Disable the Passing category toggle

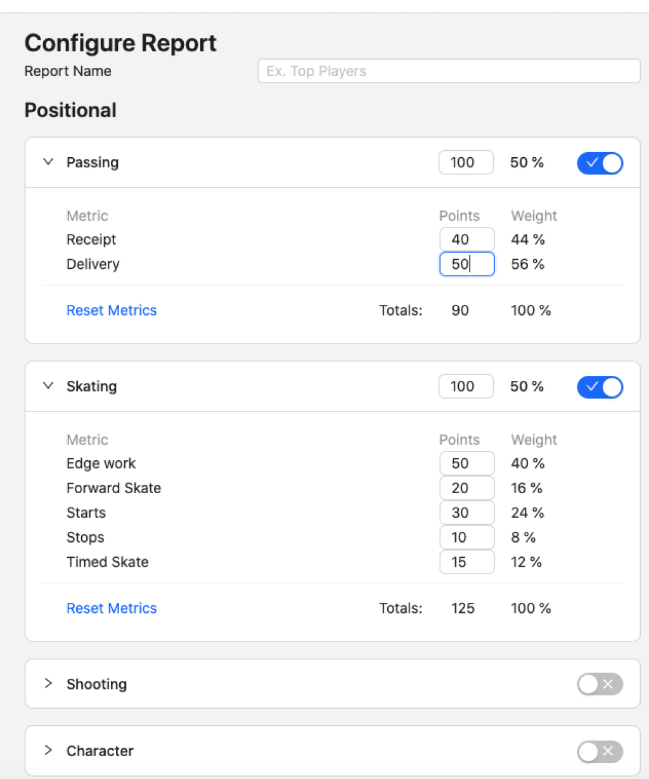[x=600, y=164]
